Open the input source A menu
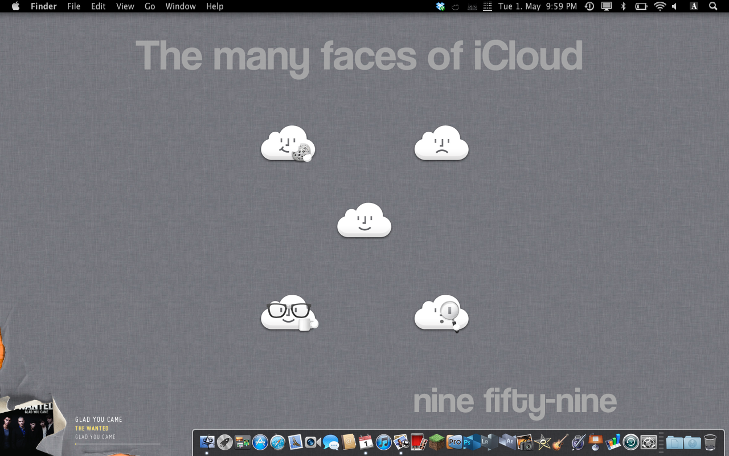Viewport: 729px width, 456px height. [694, 6]
